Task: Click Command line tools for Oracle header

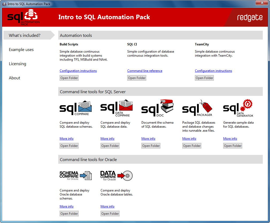Action: pyautogui.click(x=160, y=159)
